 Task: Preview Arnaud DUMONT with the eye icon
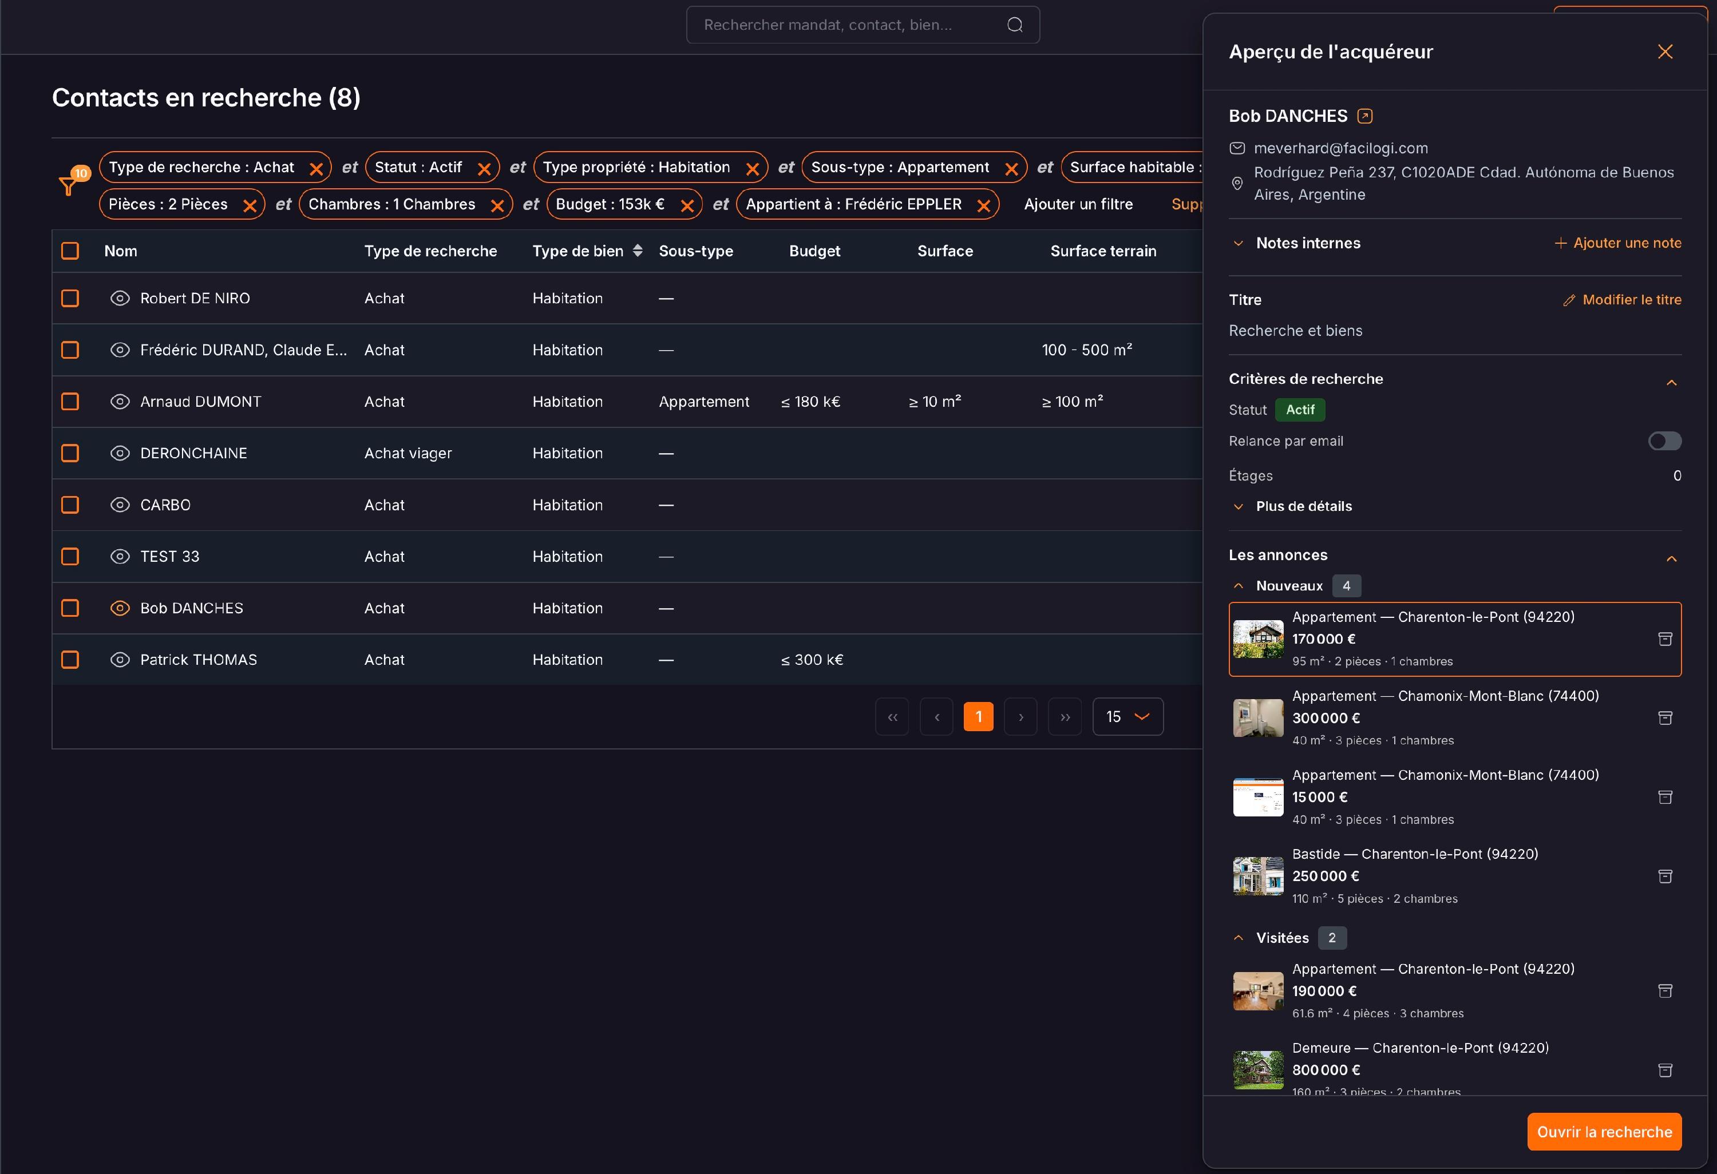coord(120,402)
